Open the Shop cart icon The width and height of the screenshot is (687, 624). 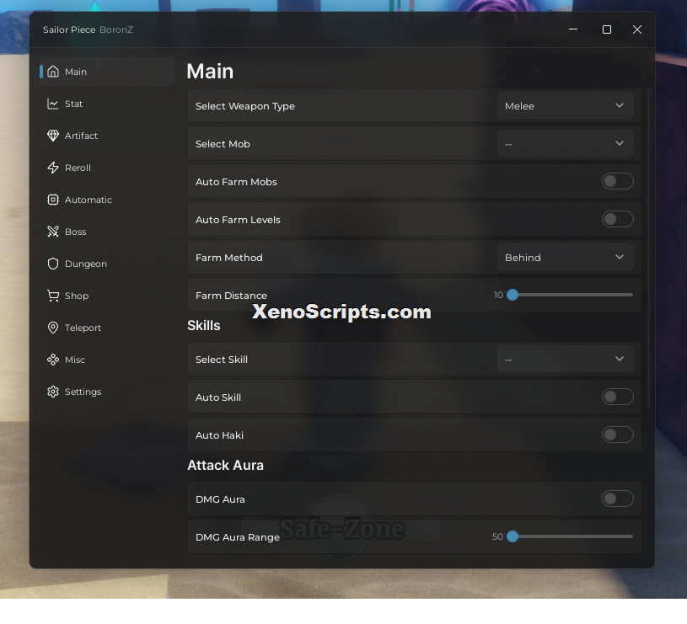53,296
